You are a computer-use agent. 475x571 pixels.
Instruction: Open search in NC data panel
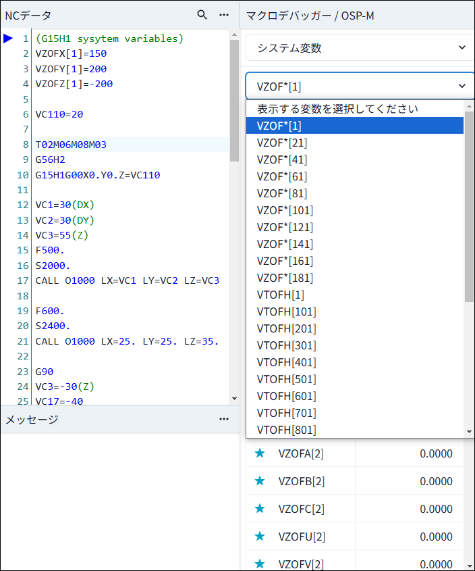coord(202,15)
